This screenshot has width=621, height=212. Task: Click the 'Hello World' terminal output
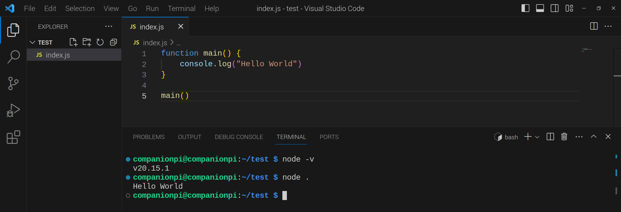click(x=158, y=186)
